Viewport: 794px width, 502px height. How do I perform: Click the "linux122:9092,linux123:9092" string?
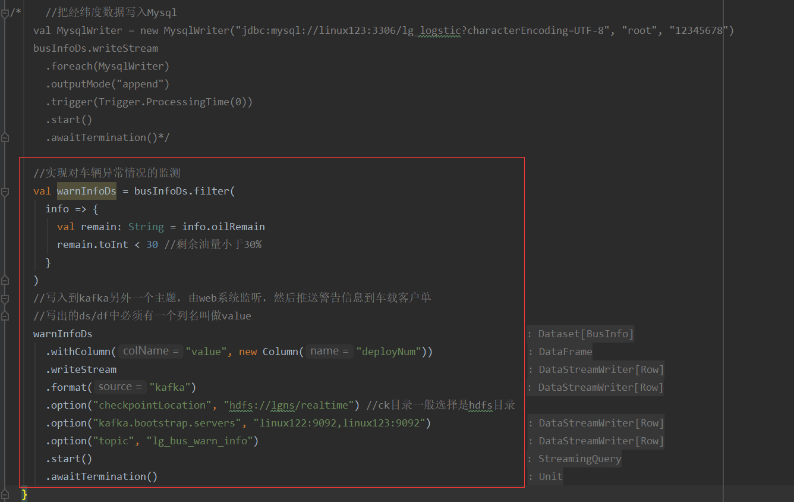tap(339, 423)
